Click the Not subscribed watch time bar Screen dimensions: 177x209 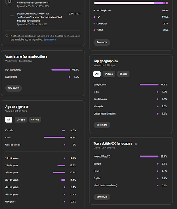coord(61,70)
